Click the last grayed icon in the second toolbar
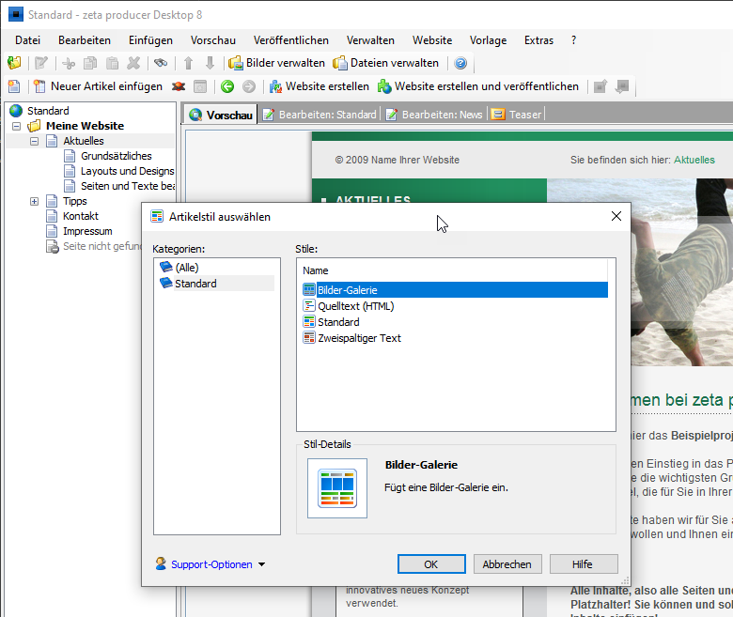The width and height of the screenshot is (733, 617). (x=622, y=86)
